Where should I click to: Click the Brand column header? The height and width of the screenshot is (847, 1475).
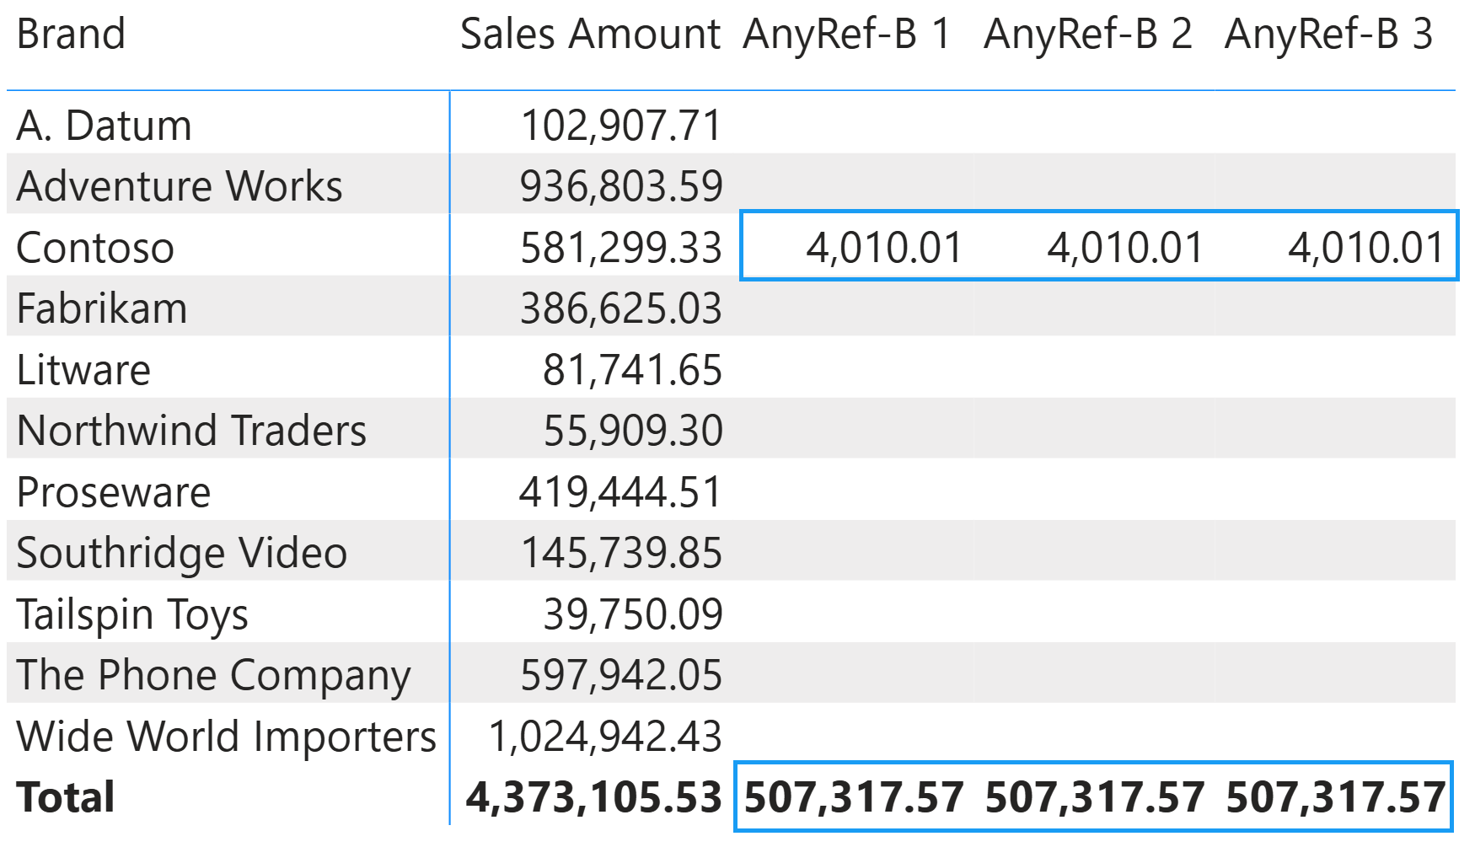click(x=71, y=35)
